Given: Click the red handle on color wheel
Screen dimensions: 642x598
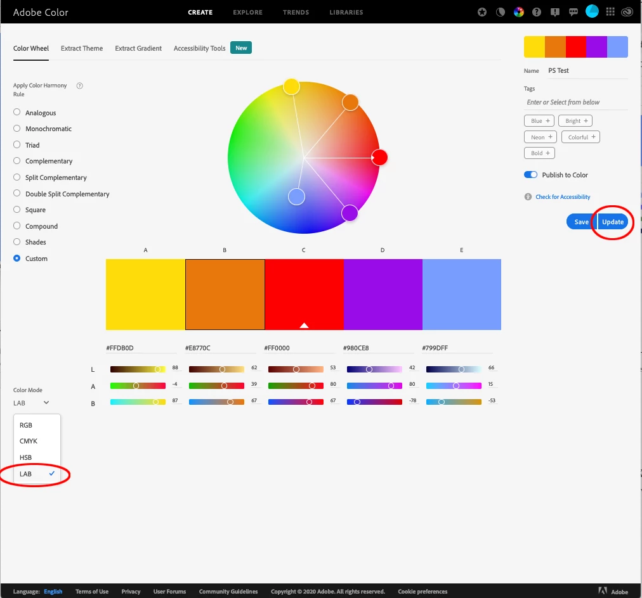Looking at the screenshot, I should 379,157.
